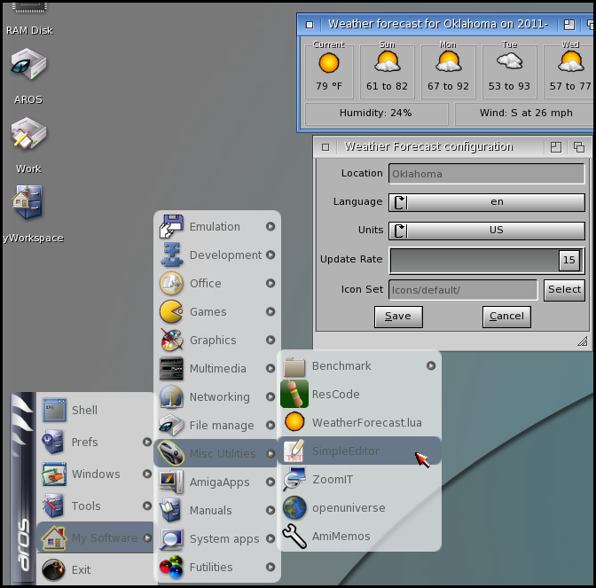Click the System apps magnifier icon
Screen dimensions: 596x588
(171, 538)
